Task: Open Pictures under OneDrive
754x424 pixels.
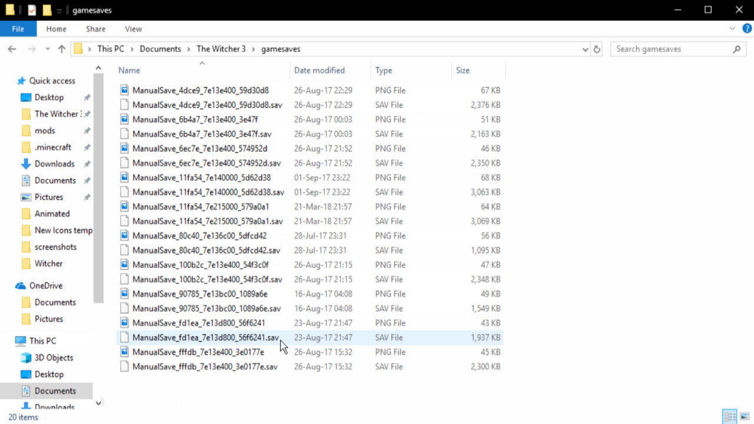Action: tap(48, 319)
